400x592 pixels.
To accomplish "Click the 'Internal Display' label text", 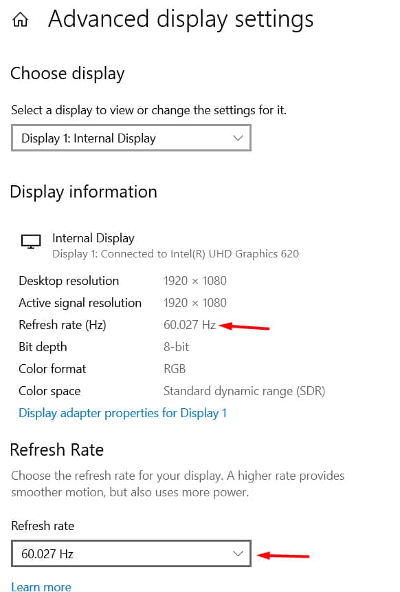I will (x=93, y=237).
